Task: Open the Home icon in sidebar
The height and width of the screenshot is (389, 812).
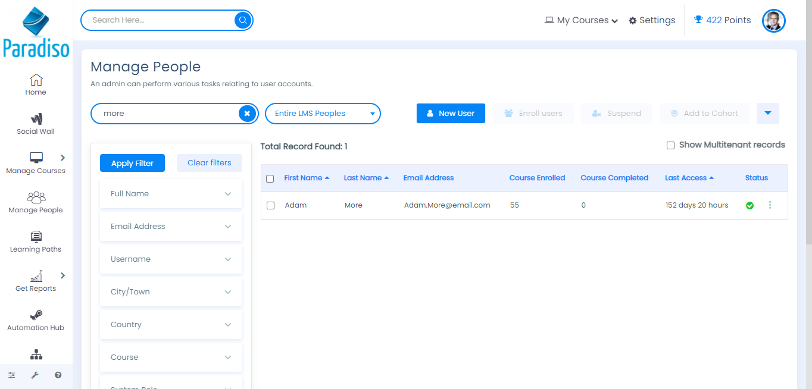Action: [36, 80]
